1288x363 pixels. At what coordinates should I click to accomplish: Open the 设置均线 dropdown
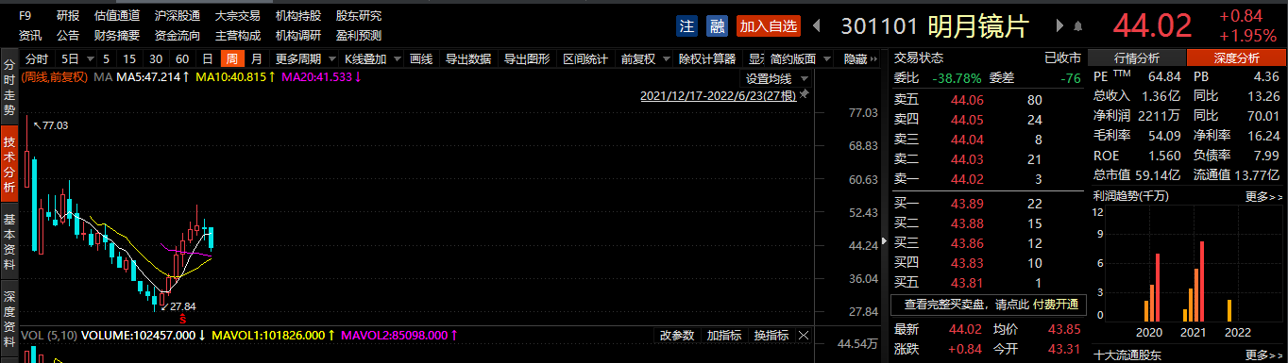pos(776,78)
